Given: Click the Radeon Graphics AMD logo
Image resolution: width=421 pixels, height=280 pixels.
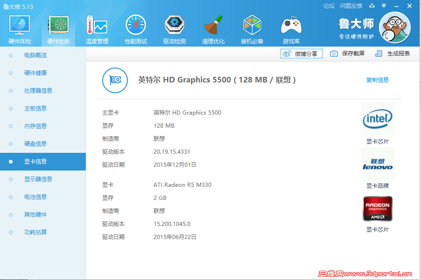Looking at the screenshot, I should (x=378, y=209).
